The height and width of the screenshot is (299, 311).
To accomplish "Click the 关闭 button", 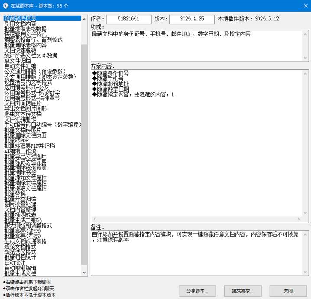I will tap(288, 291).
